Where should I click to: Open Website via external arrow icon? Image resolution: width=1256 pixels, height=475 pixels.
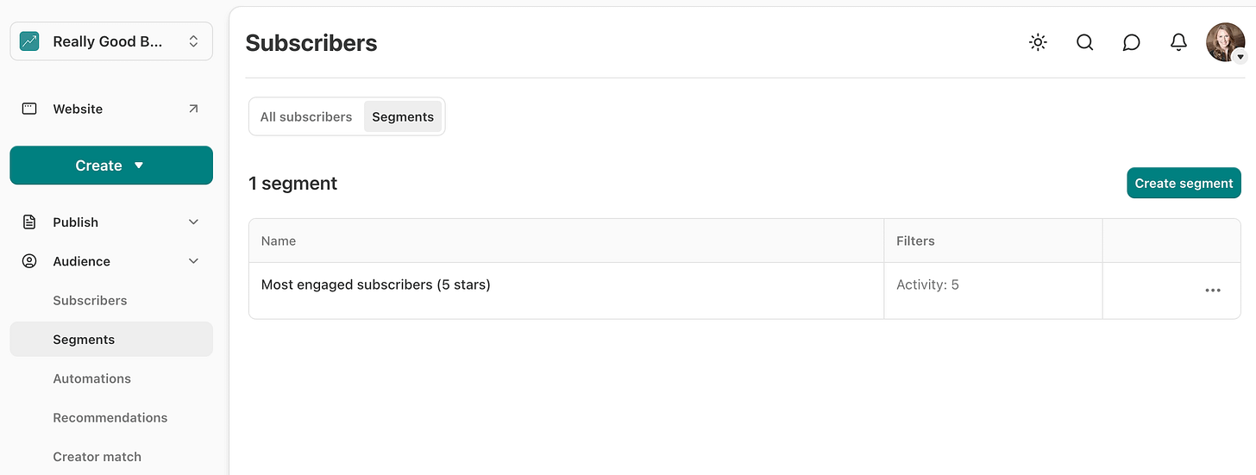click(193, 109)
